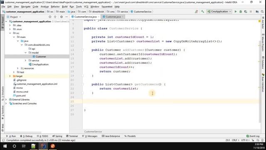Expand the .mvn folder
Image resolution: width=266 pixels, height=150 pixels.
click(10, 29)
